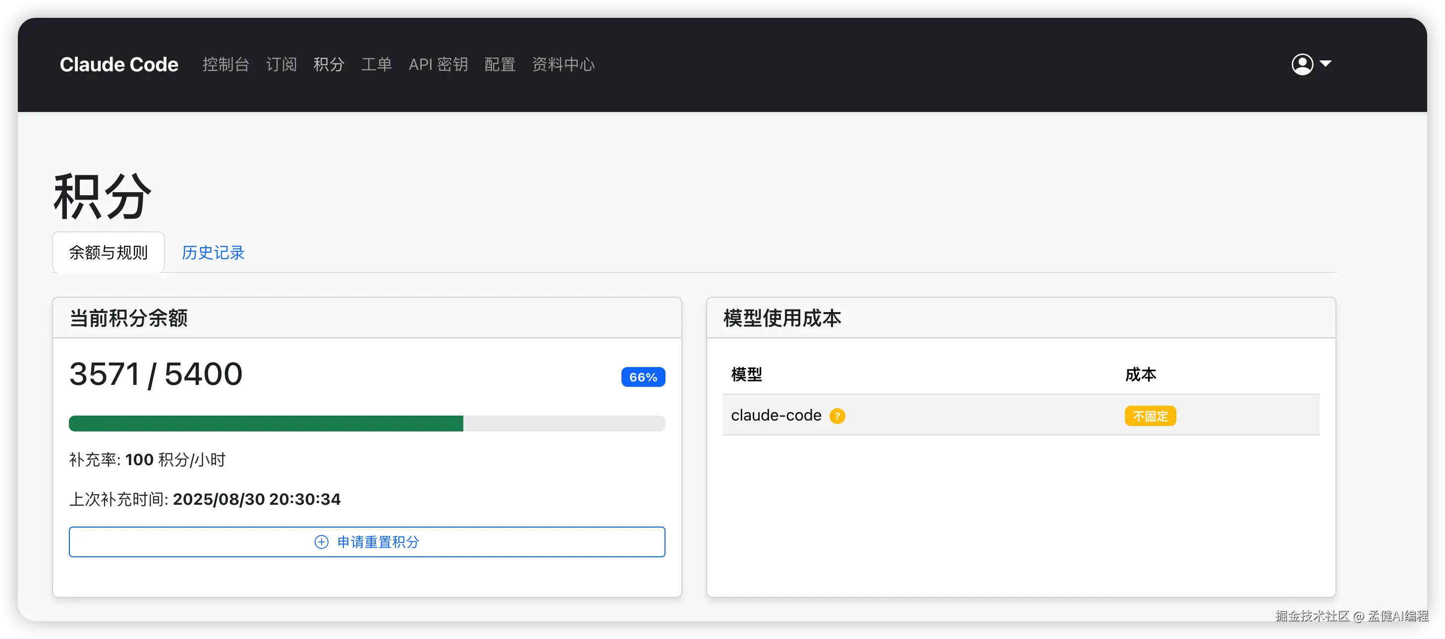The width and height of the screenshot is (1445, 639).
Task: Select 积分 in the top navigation
Action: (x=329, y=64)
